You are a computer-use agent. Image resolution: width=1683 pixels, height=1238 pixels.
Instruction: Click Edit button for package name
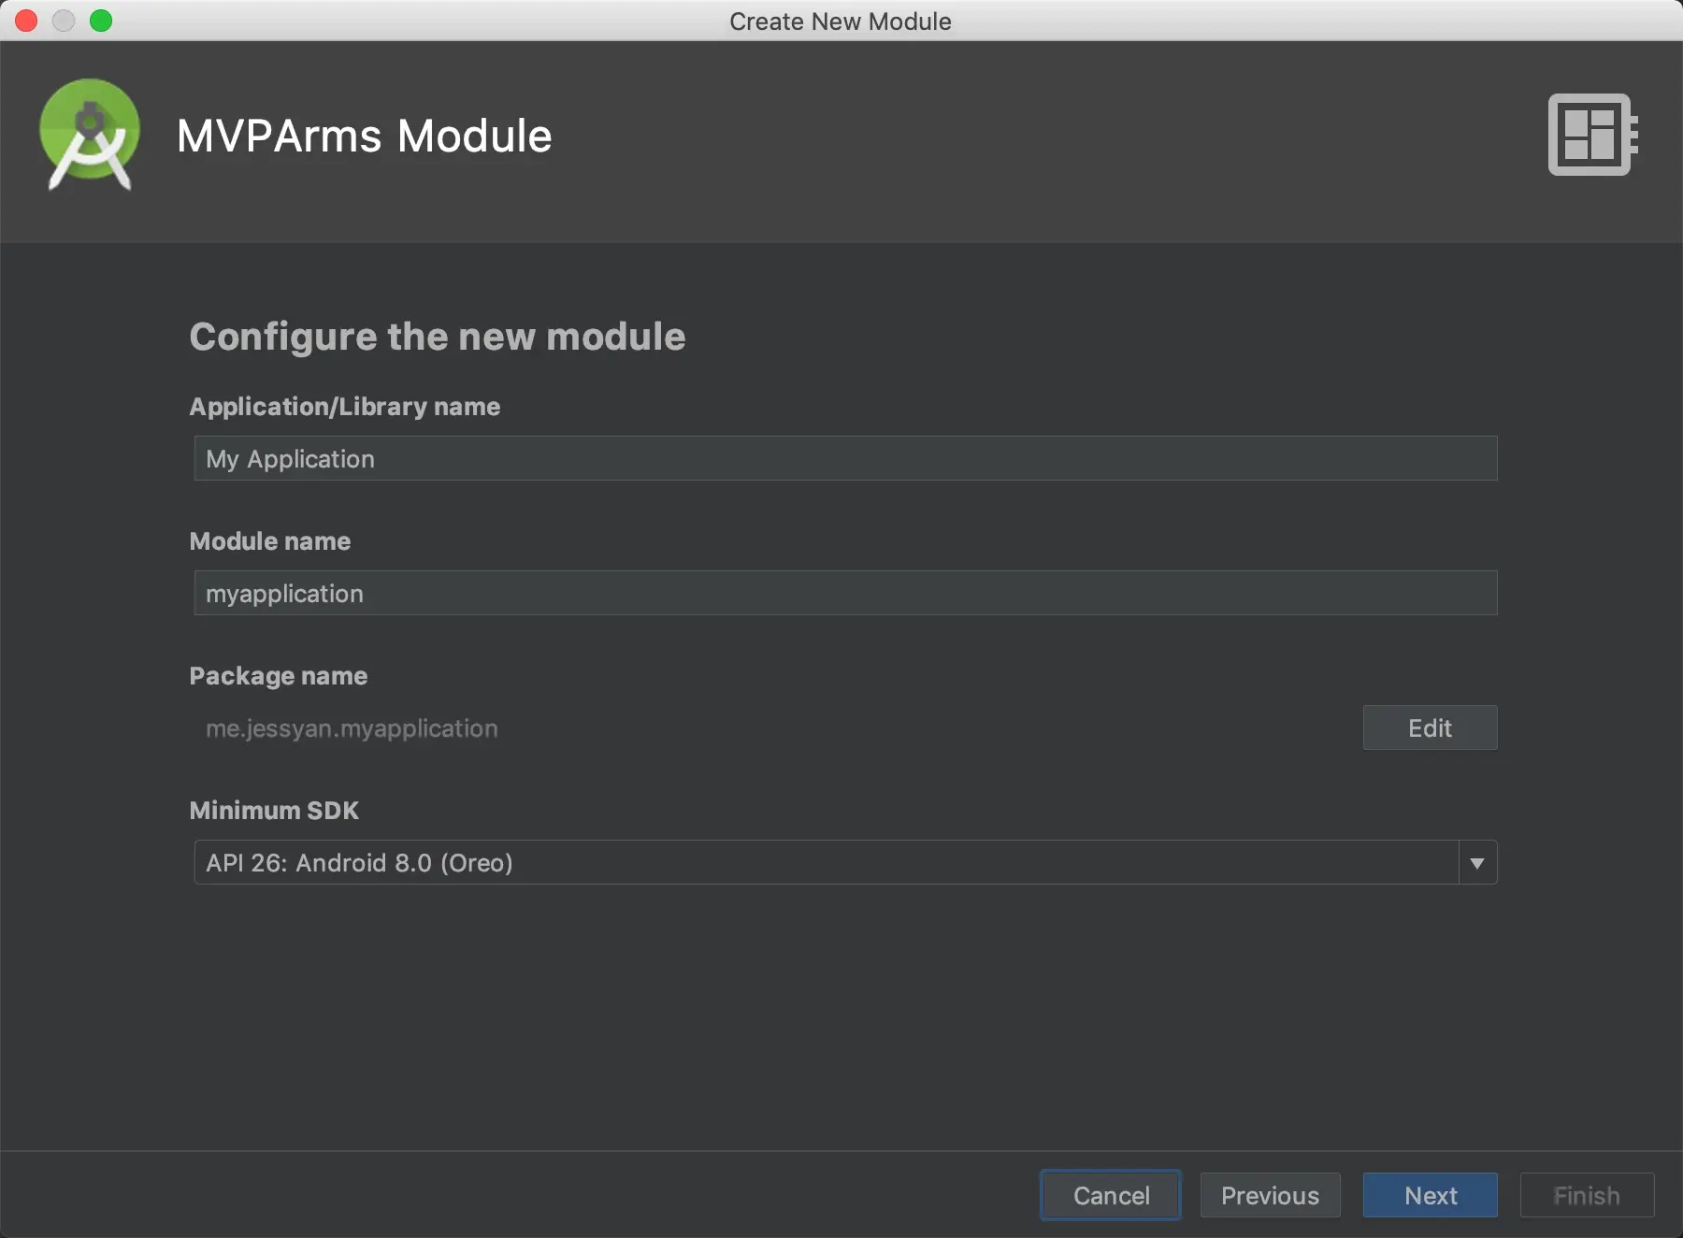click(1430, 727)
